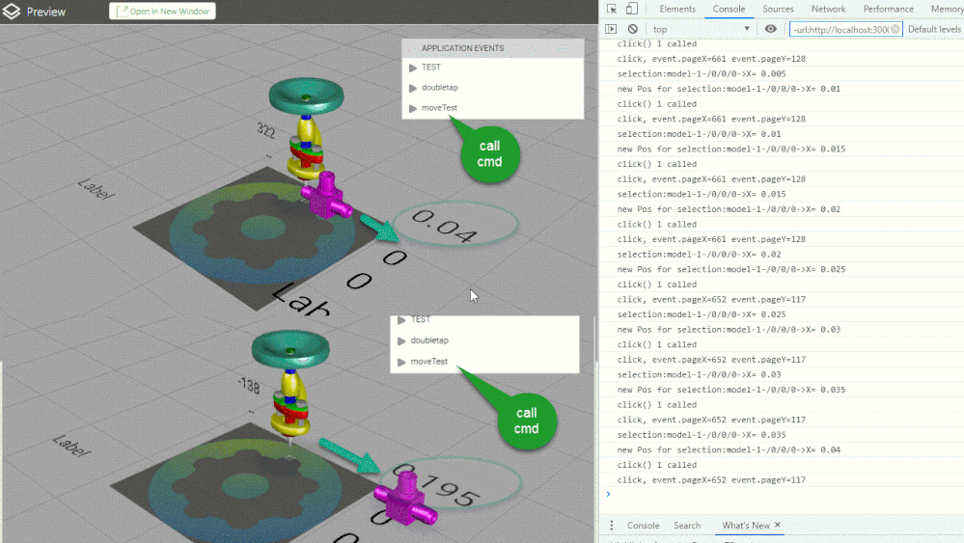Select the magenta valve near 0.04 label
This screenshot has height=543, width=964.
pos(325,197)
